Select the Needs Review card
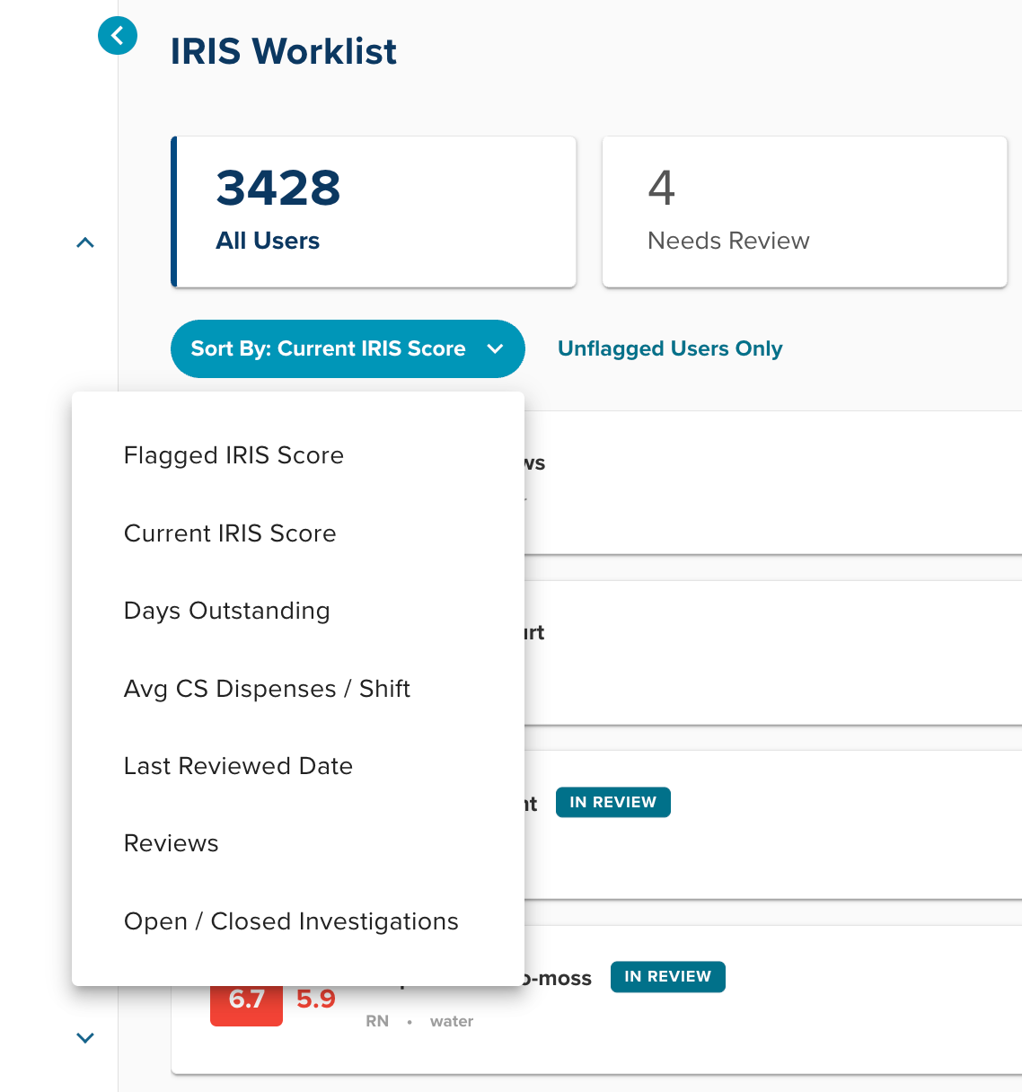This screenshot has height=1092, width=1022. pos(805,212)
